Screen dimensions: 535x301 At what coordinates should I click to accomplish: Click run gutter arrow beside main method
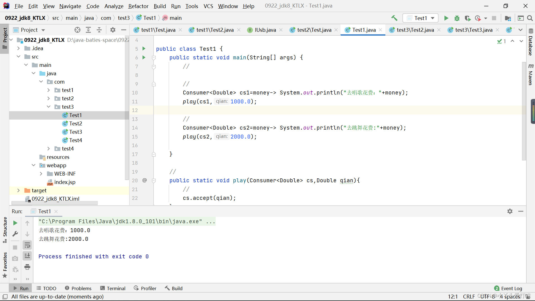point(144,57)
